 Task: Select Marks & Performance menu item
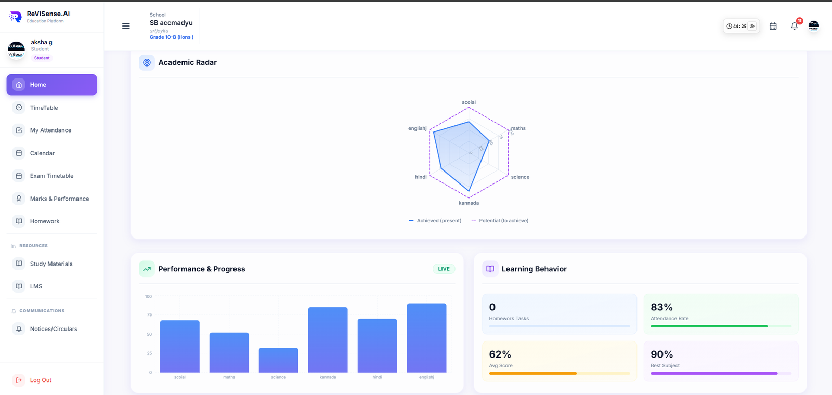[x=52, y=199]
